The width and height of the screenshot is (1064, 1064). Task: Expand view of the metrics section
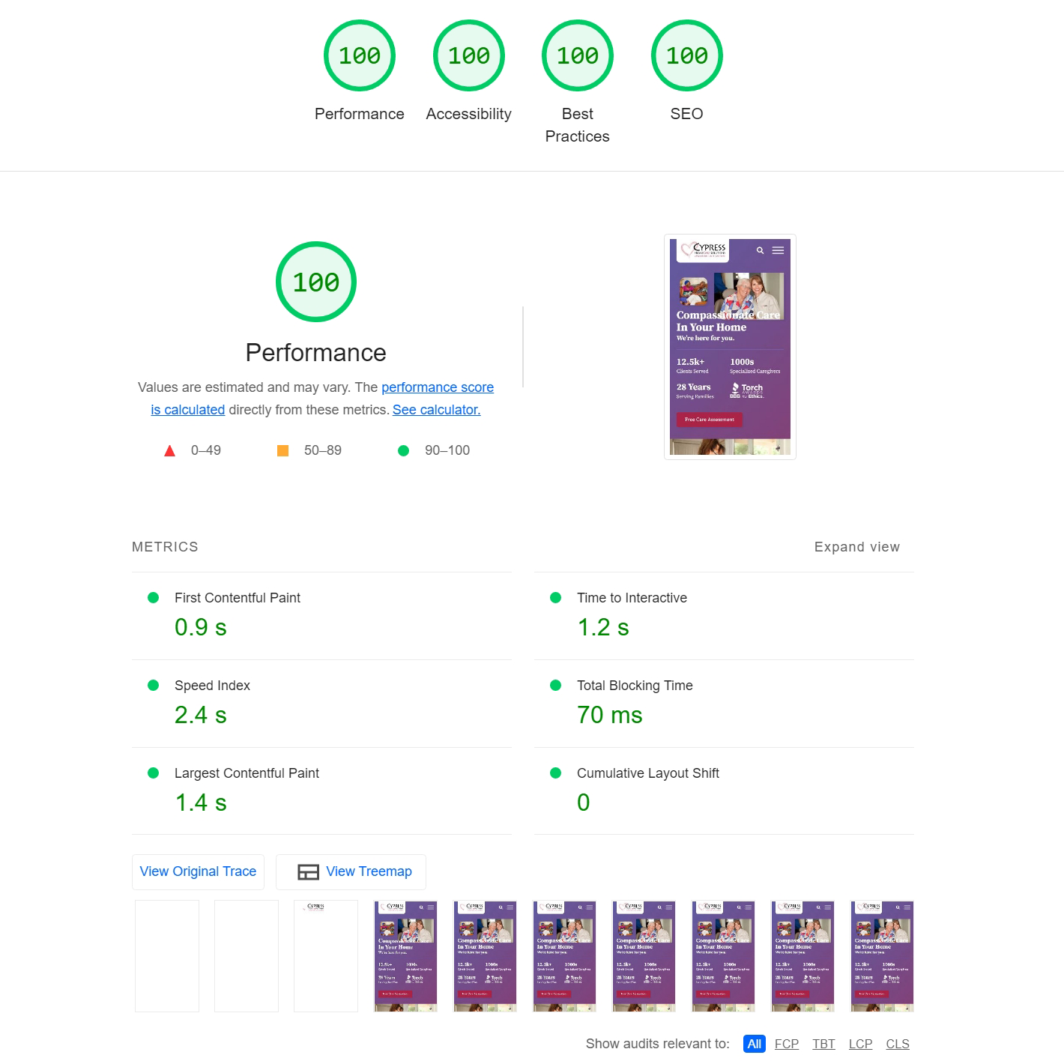click(x=856, y=547)
